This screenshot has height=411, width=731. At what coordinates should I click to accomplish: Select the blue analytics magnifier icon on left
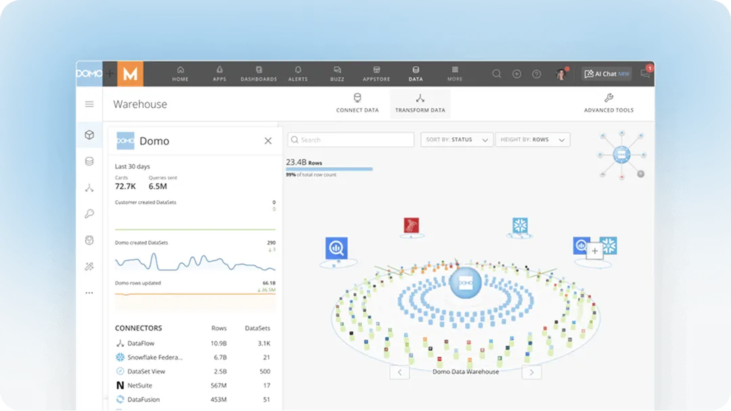[x=336, y=248]
